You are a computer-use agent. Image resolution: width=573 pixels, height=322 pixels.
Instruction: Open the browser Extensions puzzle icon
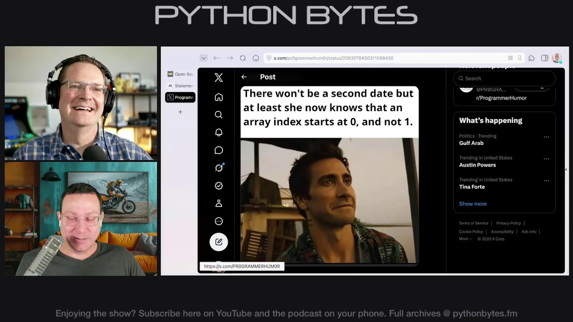pyautogui.click(x=532, y=58)
